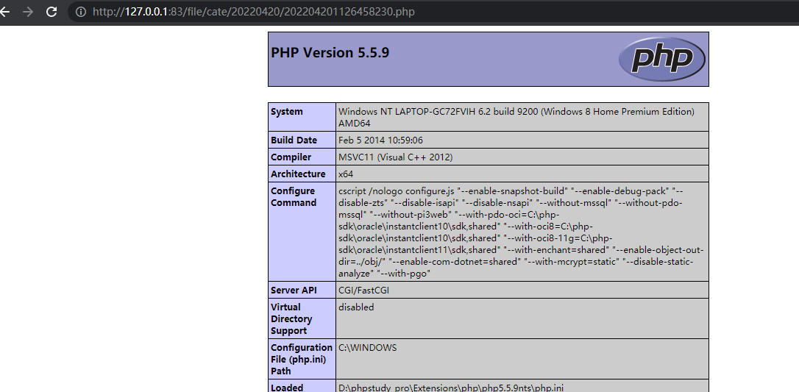Select the Configure Command row label
This screenshot has width=799, height=392.
point(293,196)
